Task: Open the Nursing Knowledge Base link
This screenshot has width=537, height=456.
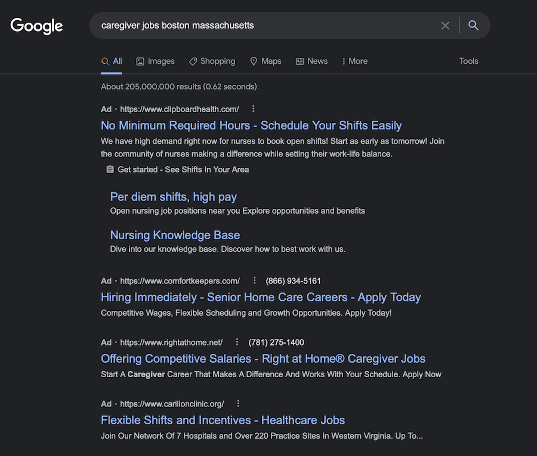Action: [175, 235]
